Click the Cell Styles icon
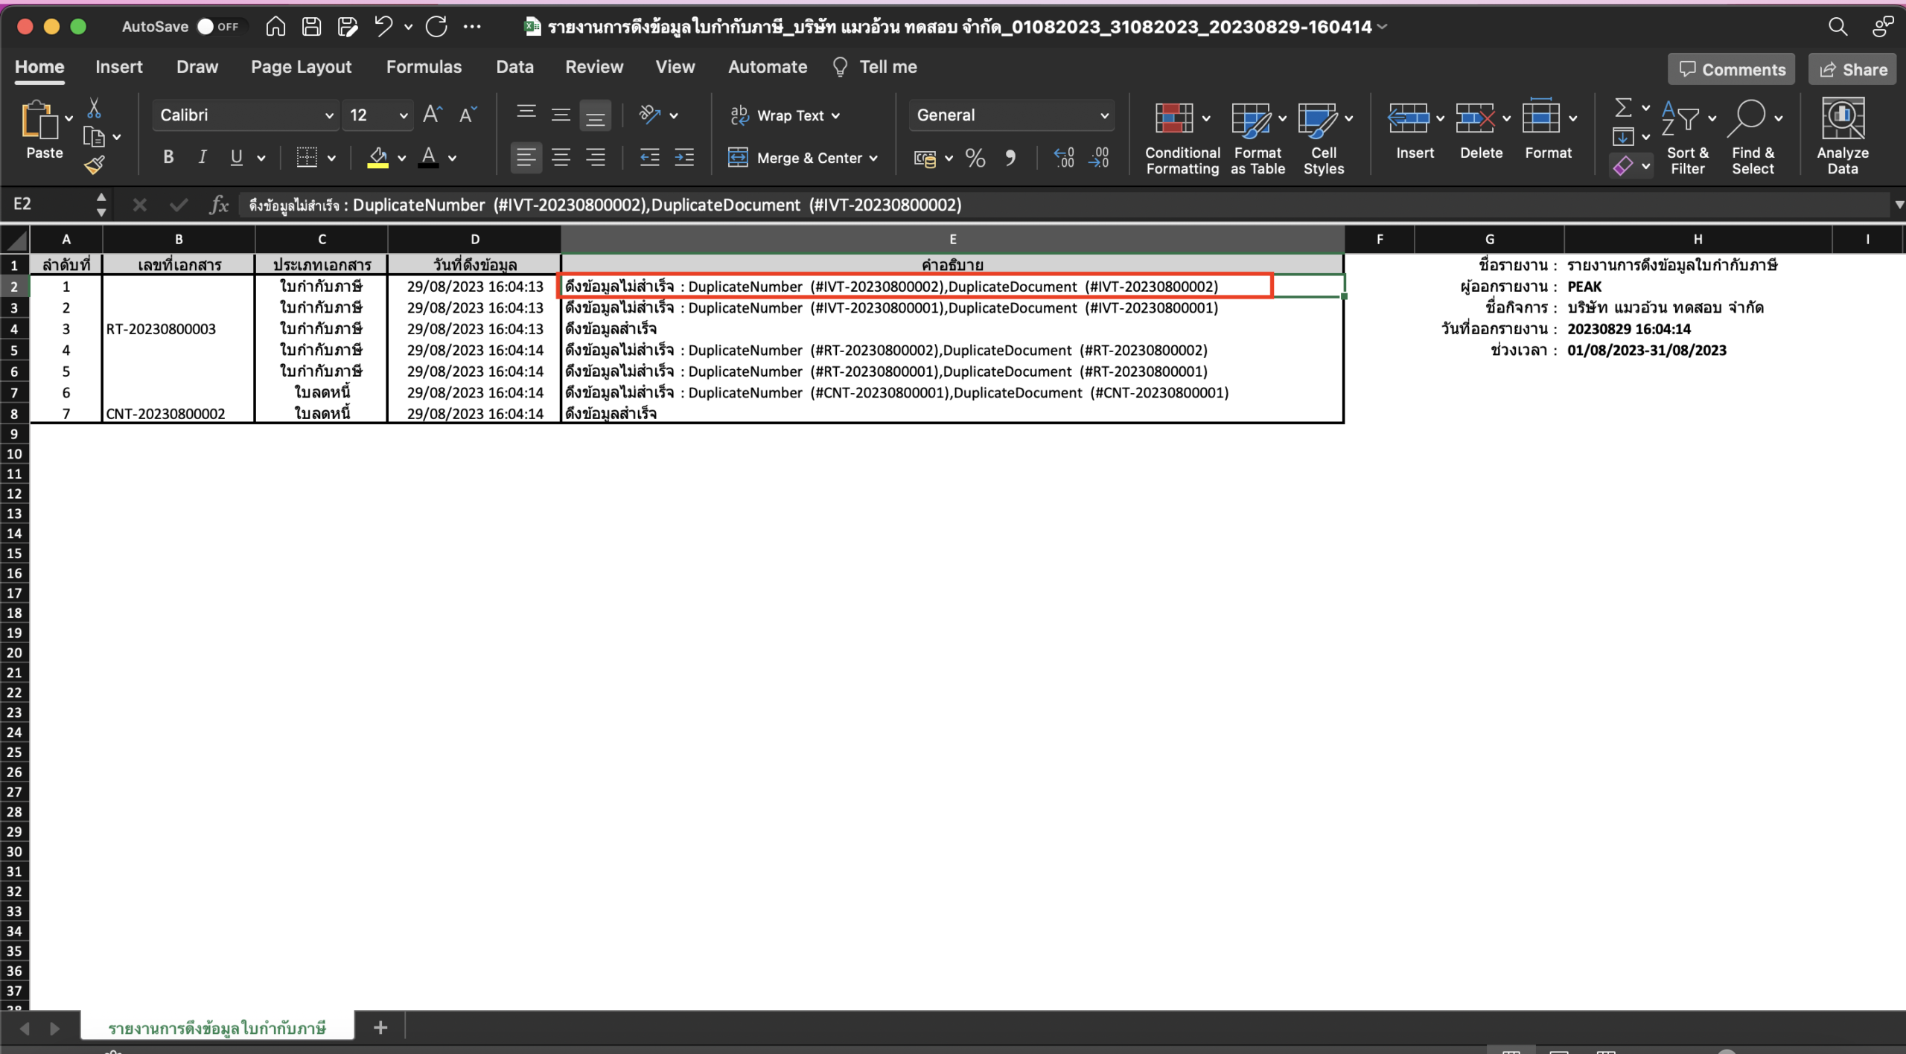The image size is (1906, 1054). (x=1317, y=119)
